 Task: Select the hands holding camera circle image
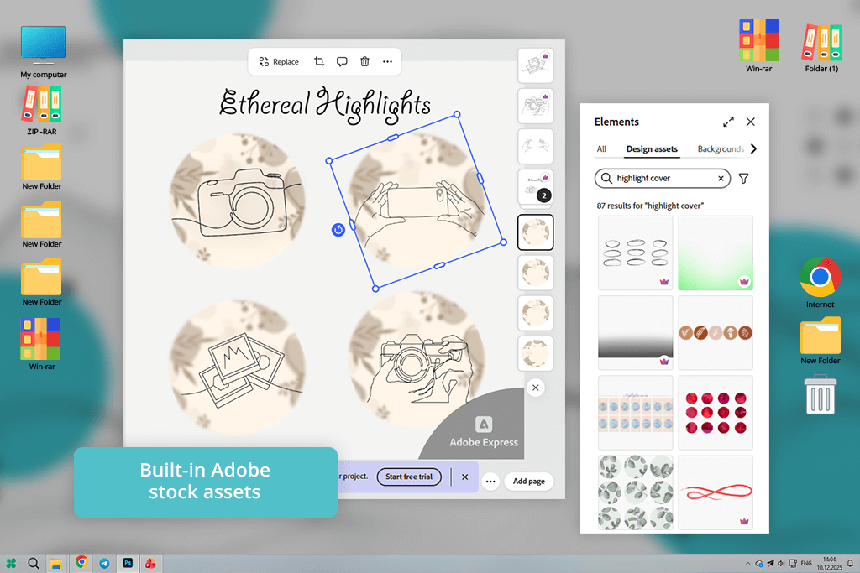[x=417, y=359]
